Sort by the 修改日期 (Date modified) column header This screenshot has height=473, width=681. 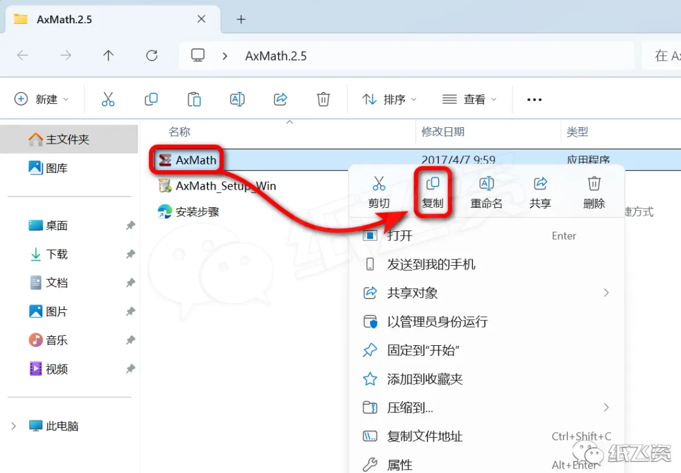click(x=443, y=132)
